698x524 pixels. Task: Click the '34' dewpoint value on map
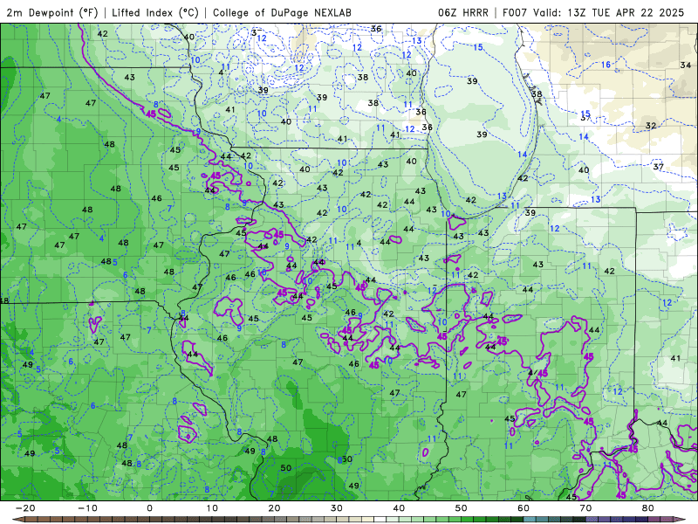point(686,65)
